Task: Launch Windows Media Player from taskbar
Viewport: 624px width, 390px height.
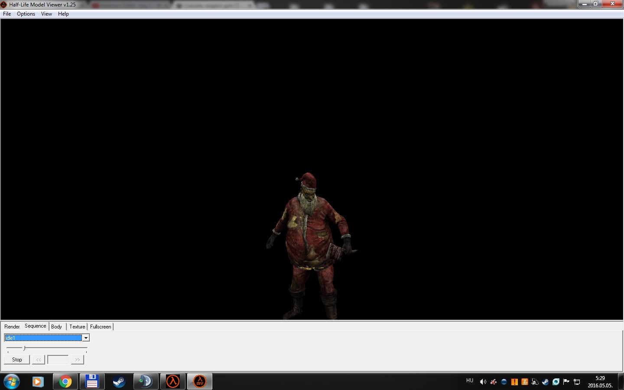Action: coord(38,382)
